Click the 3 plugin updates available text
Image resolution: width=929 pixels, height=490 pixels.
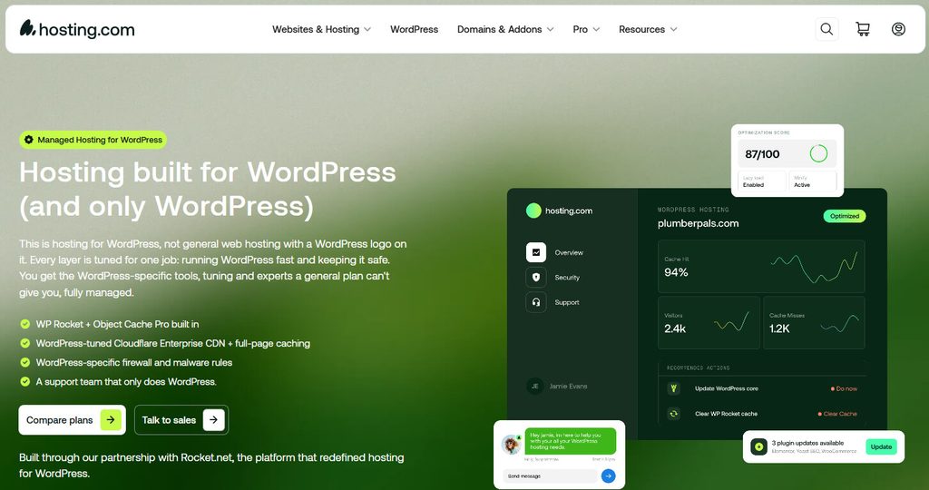807,443
